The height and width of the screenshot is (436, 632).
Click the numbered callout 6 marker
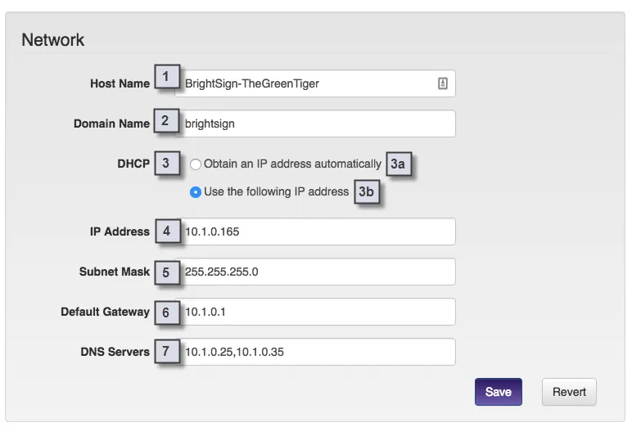[167, 312]
